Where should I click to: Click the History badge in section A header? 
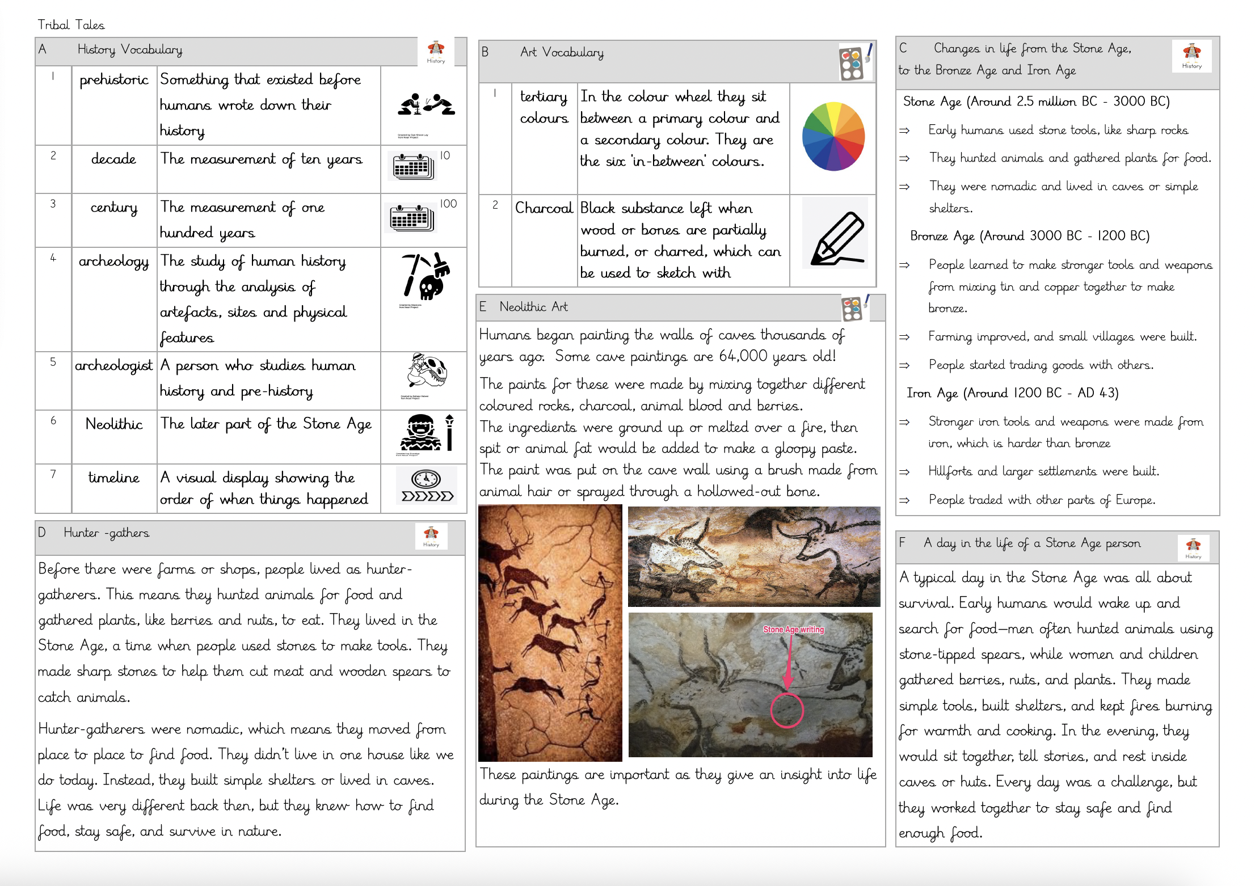point(436,52)
